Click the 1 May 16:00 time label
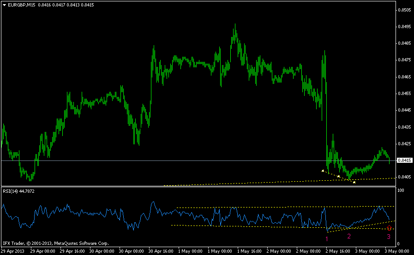 tap(250, 251)
